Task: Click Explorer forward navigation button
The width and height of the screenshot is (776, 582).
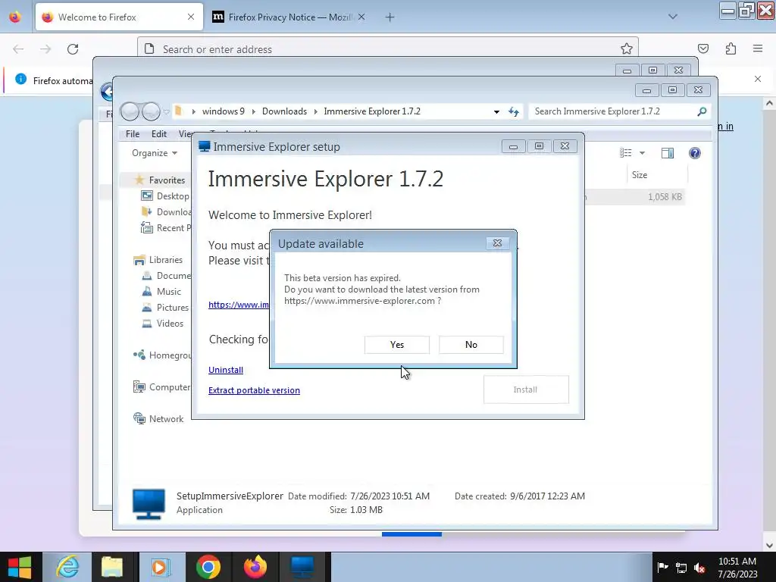Action: [151, 111]
